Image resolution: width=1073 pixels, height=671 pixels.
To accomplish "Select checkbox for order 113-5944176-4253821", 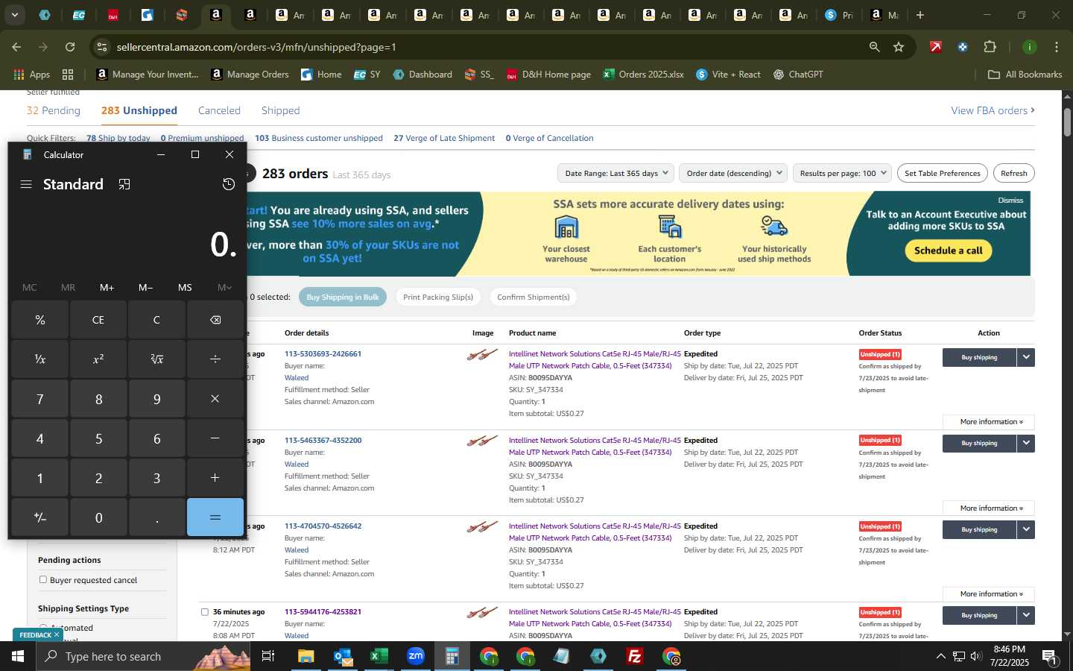I will 205,612.
